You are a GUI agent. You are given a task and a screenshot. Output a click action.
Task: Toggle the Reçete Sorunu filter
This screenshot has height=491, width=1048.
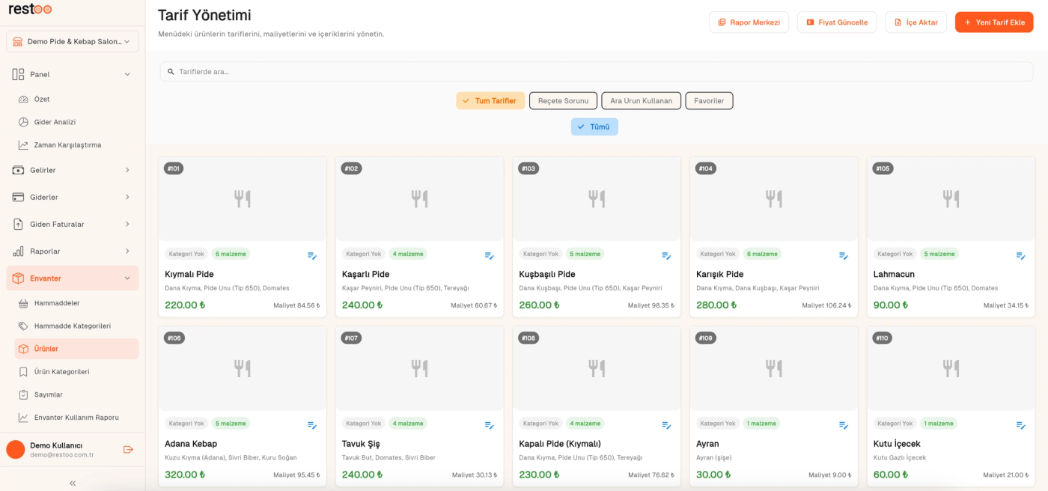pos(563,100)
